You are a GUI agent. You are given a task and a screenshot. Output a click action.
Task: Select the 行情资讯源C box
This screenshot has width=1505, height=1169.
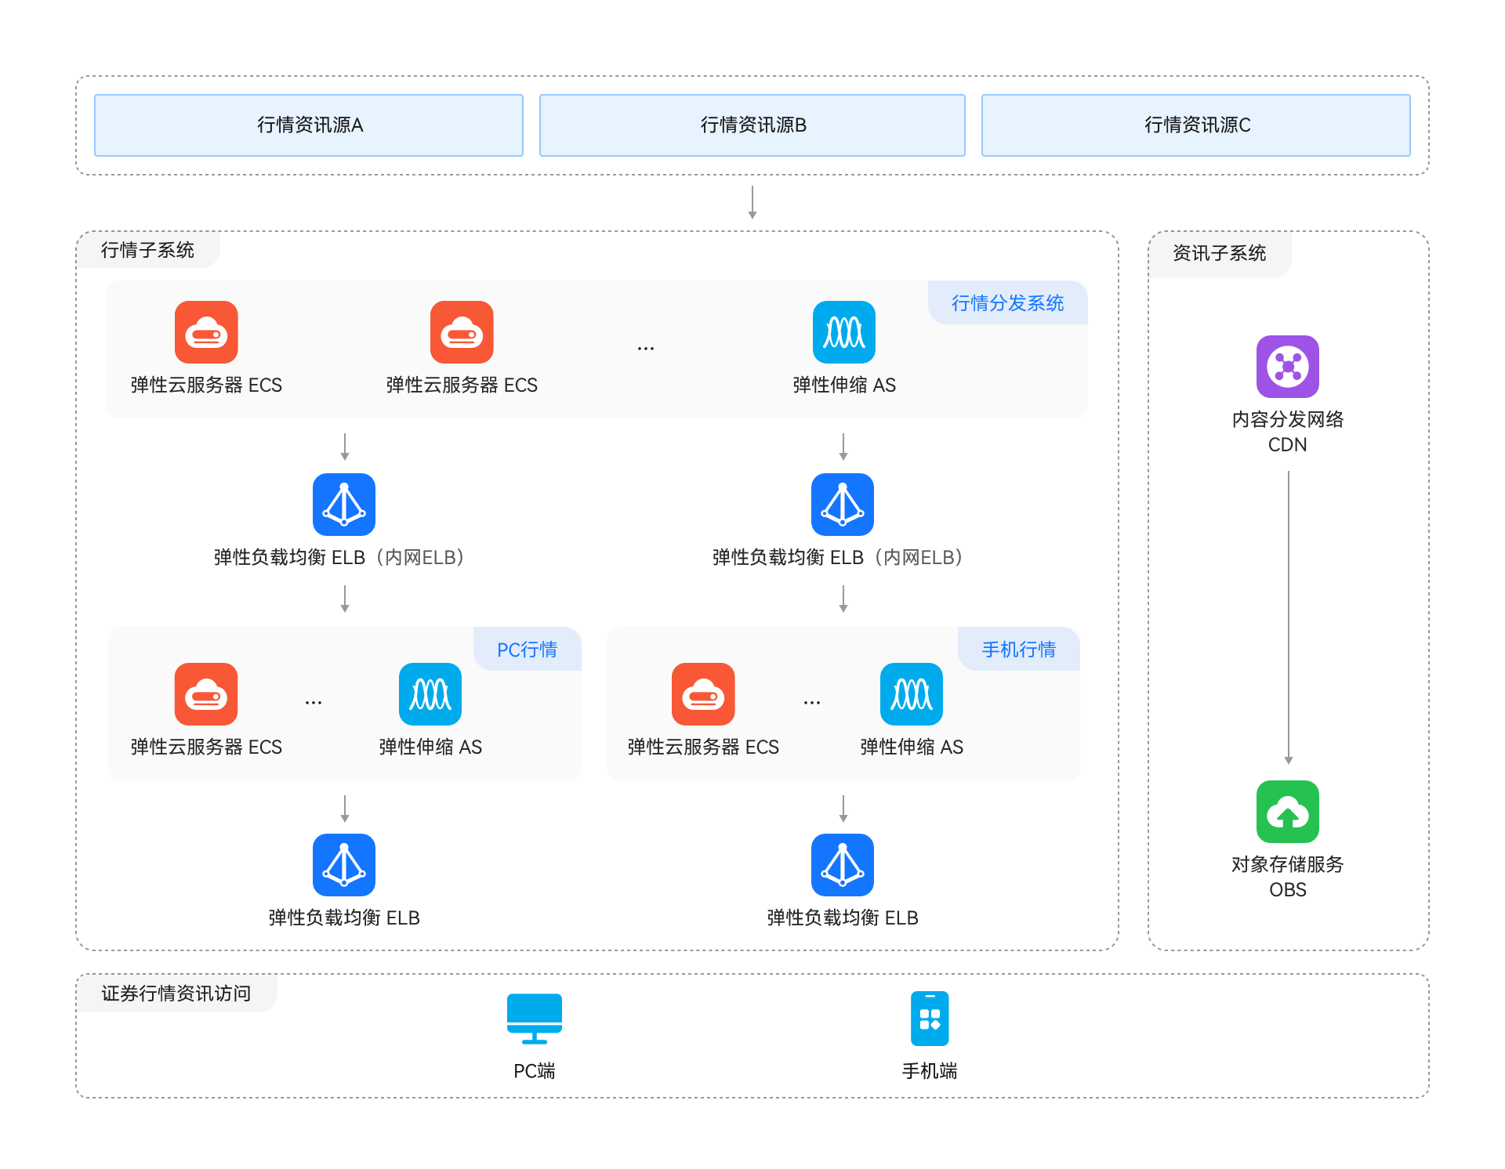pos(1196,125)
